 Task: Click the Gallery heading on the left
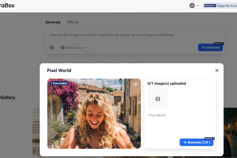coord(7,98)
